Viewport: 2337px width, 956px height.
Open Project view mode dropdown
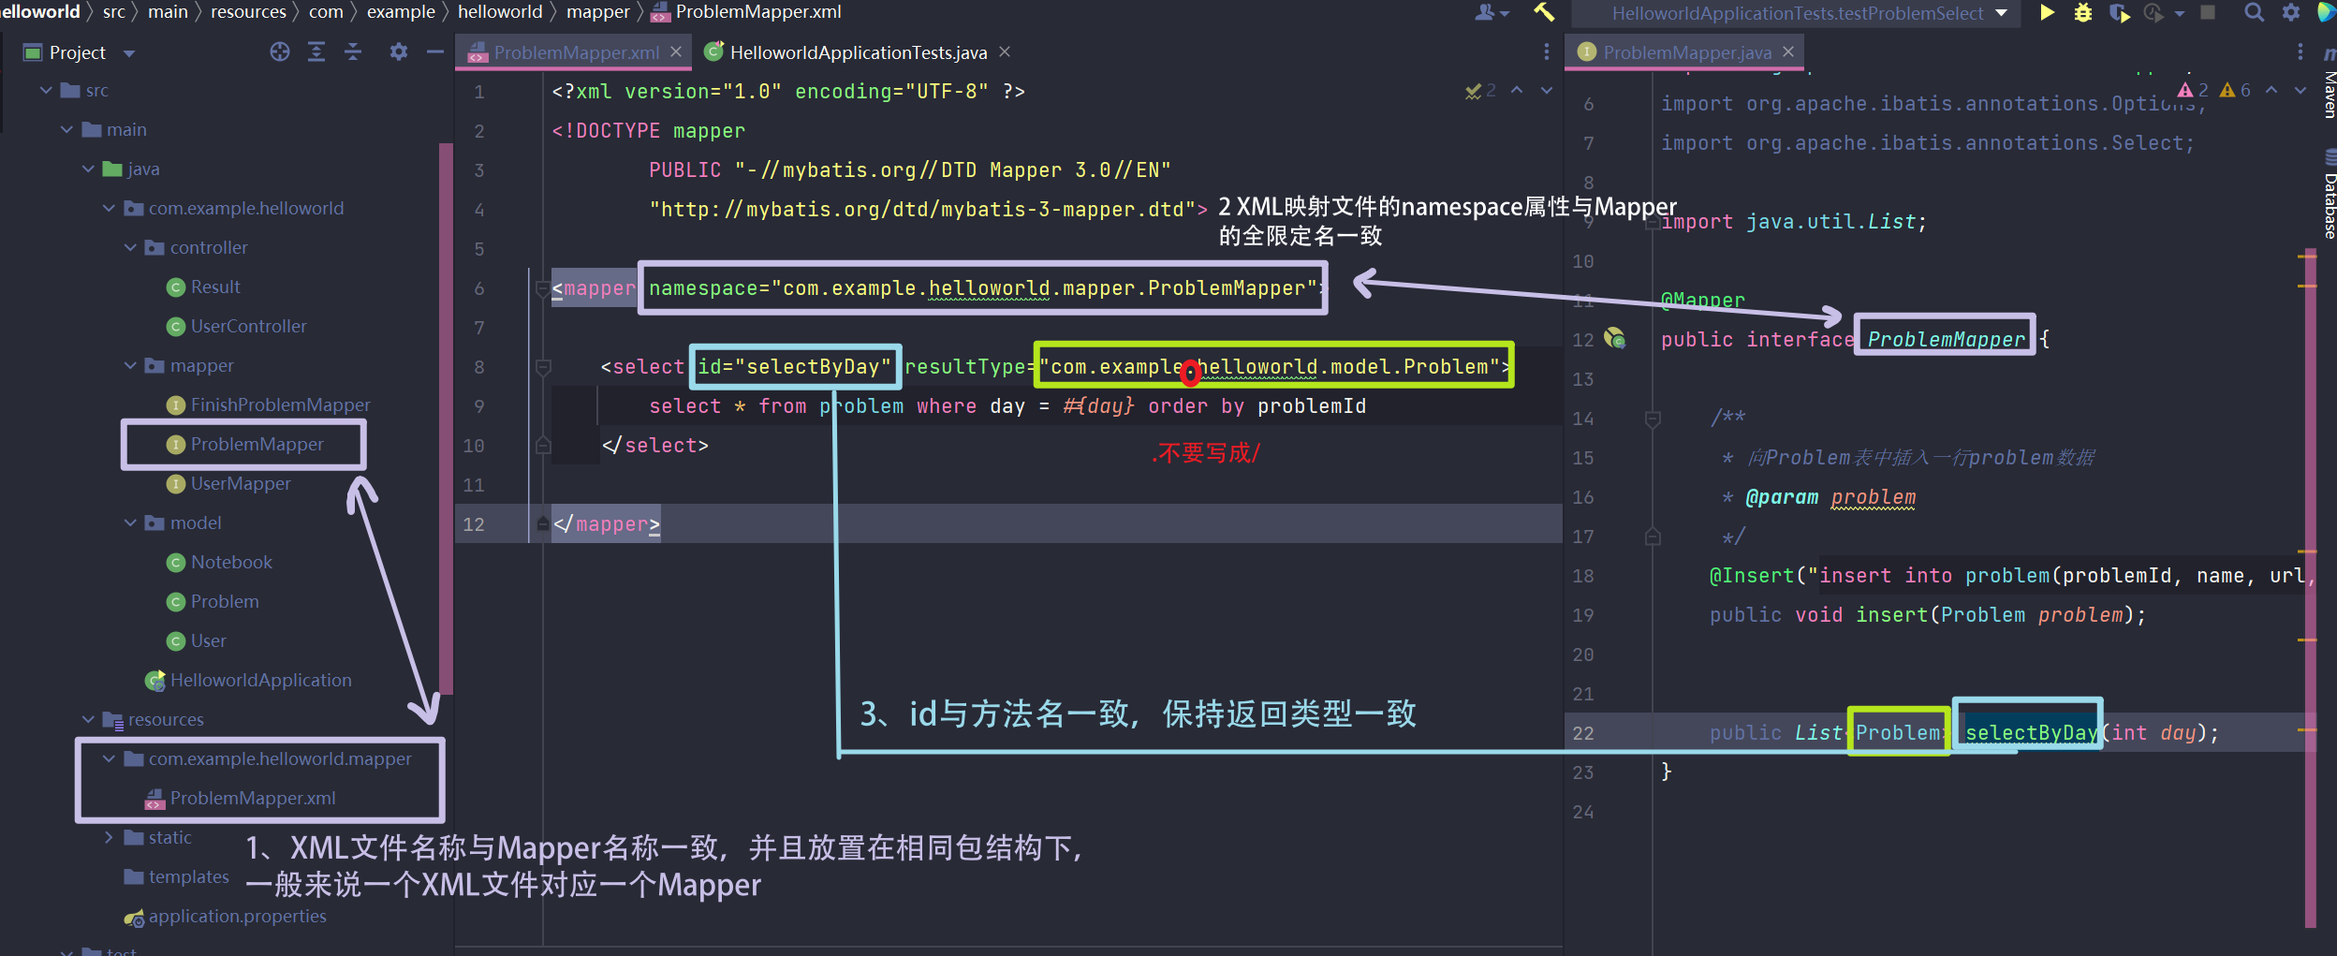pyautogui.click(x=129, y=53)
